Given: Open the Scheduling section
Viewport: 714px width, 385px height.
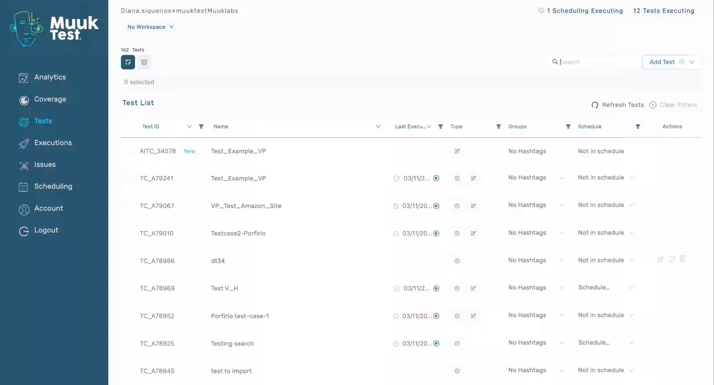Looking at the screenshot, I should point(45,187).
